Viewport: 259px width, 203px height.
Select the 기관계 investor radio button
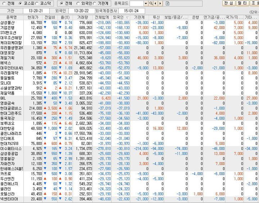[x=95, y=4]
